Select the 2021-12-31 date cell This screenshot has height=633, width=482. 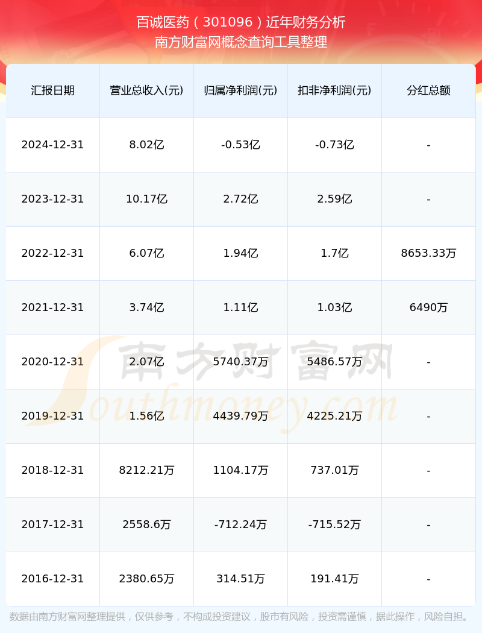[53, 307]
